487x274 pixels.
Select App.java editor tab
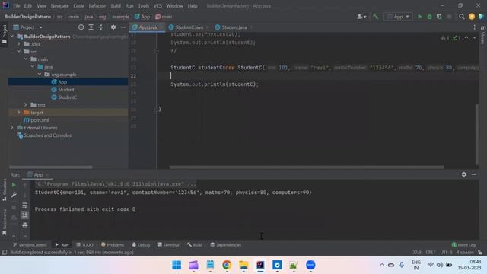(x=148, y=27)
